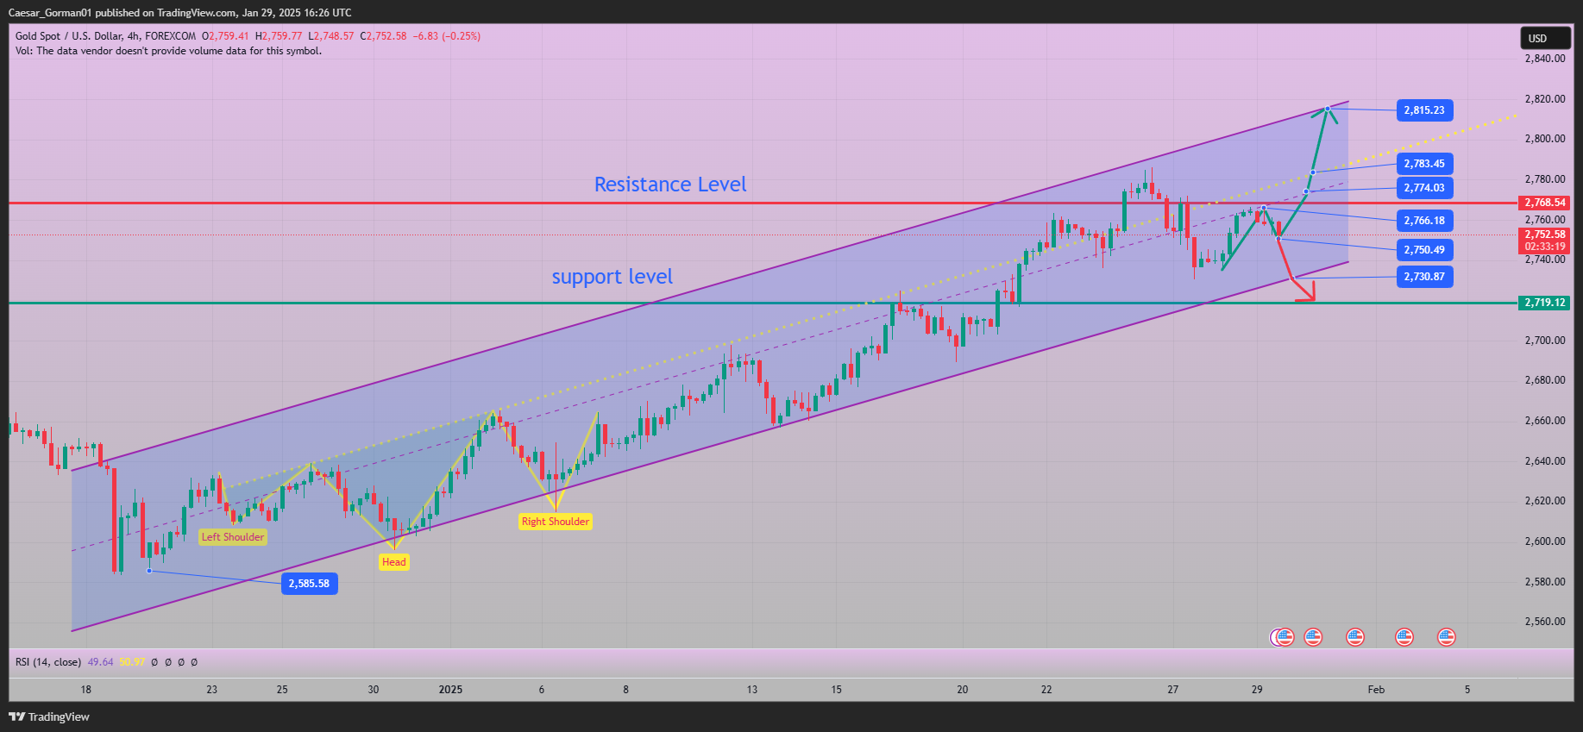Click the Caesar_Gorman01 published header text
This screenshot has height=732, width=1583.
[179, 13]
